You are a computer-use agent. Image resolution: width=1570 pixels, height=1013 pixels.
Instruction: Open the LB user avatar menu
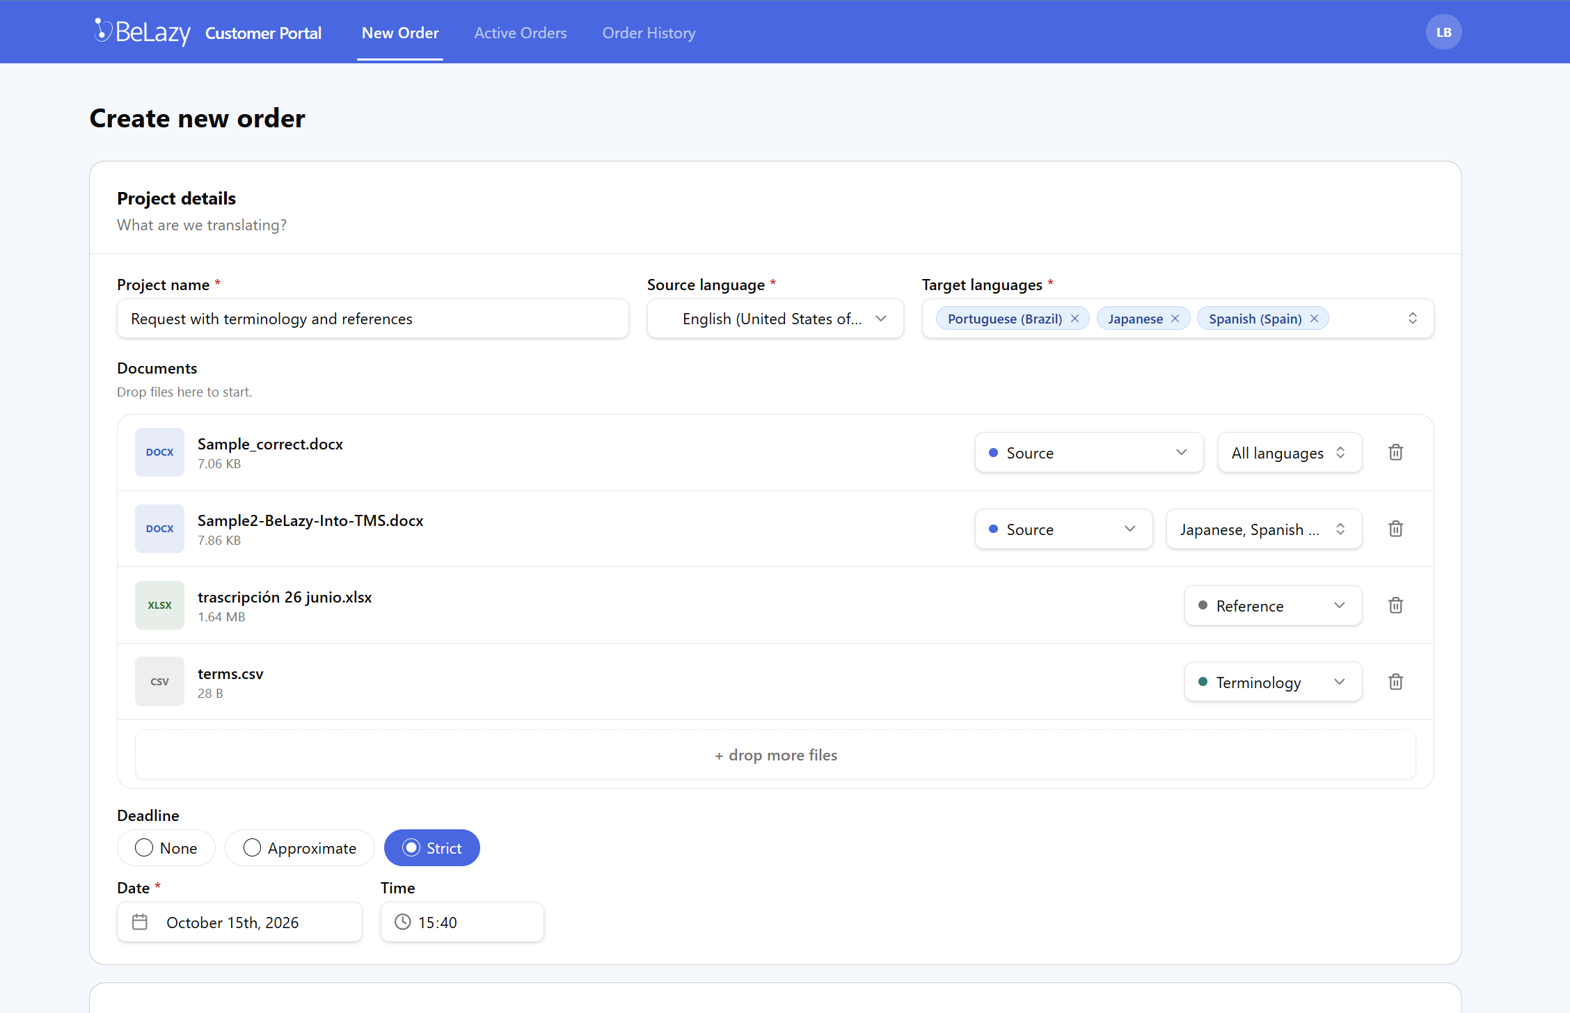(1443, 32)
